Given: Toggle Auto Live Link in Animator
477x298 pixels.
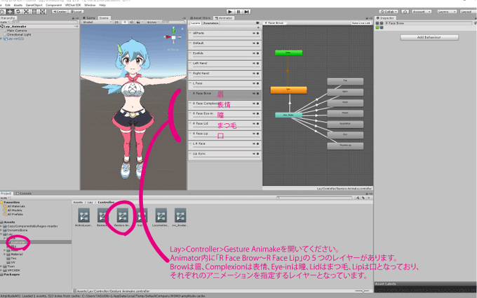Looking at the screenshot, I should 361,23.
